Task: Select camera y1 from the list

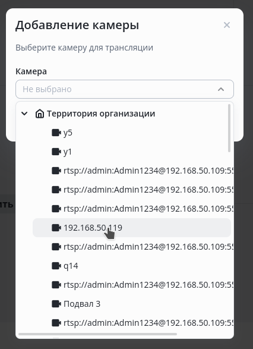Action: coord(132,152)
